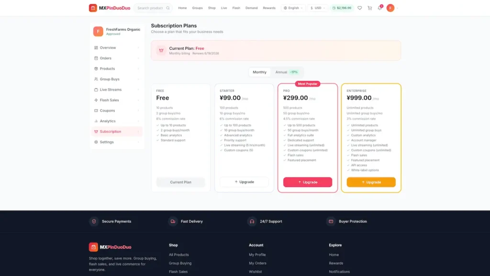The height and width of the screenshot is (276, 490).
Task: Open the notifications bell icon
Action: pos(379,8)
